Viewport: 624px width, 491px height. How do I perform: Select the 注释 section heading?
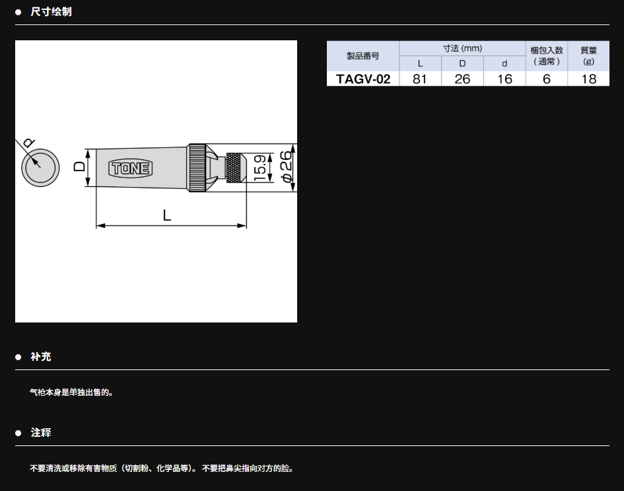tap(41, 433)
